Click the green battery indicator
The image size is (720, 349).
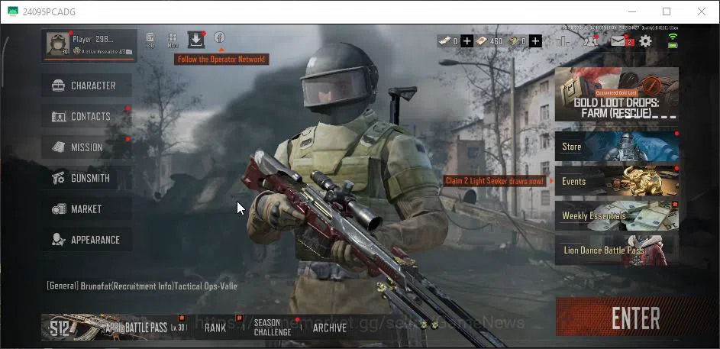(673, 44)
